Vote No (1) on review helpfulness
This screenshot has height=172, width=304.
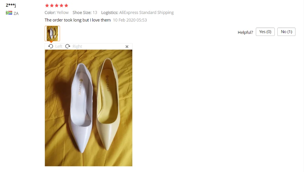286,32
